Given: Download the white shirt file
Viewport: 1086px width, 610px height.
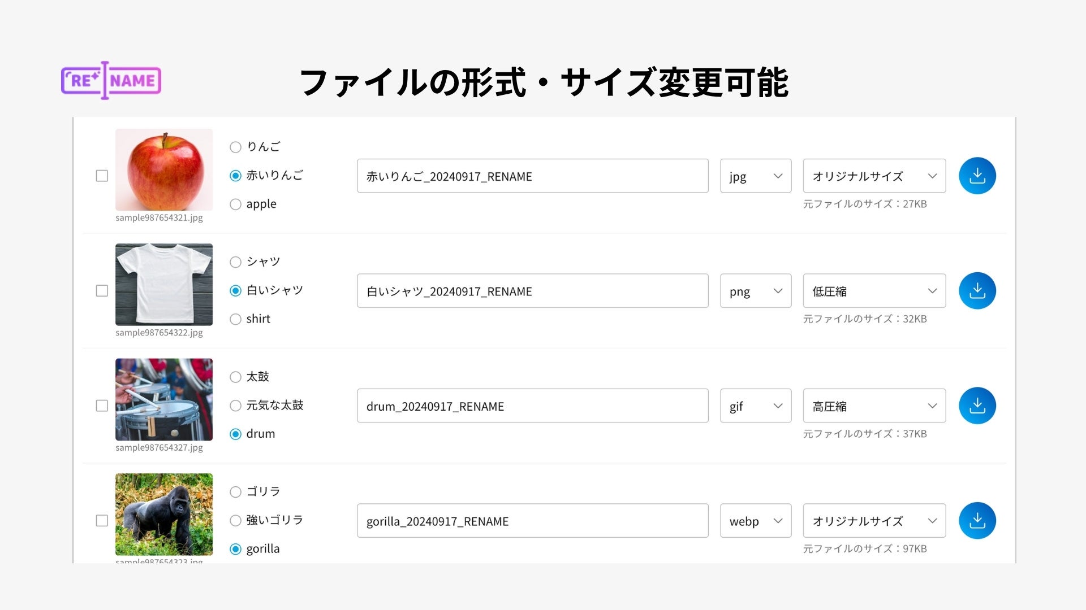Looking at the screenshot, I should point(977,291).
